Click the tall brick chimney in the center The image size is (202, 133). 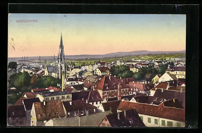119,92
